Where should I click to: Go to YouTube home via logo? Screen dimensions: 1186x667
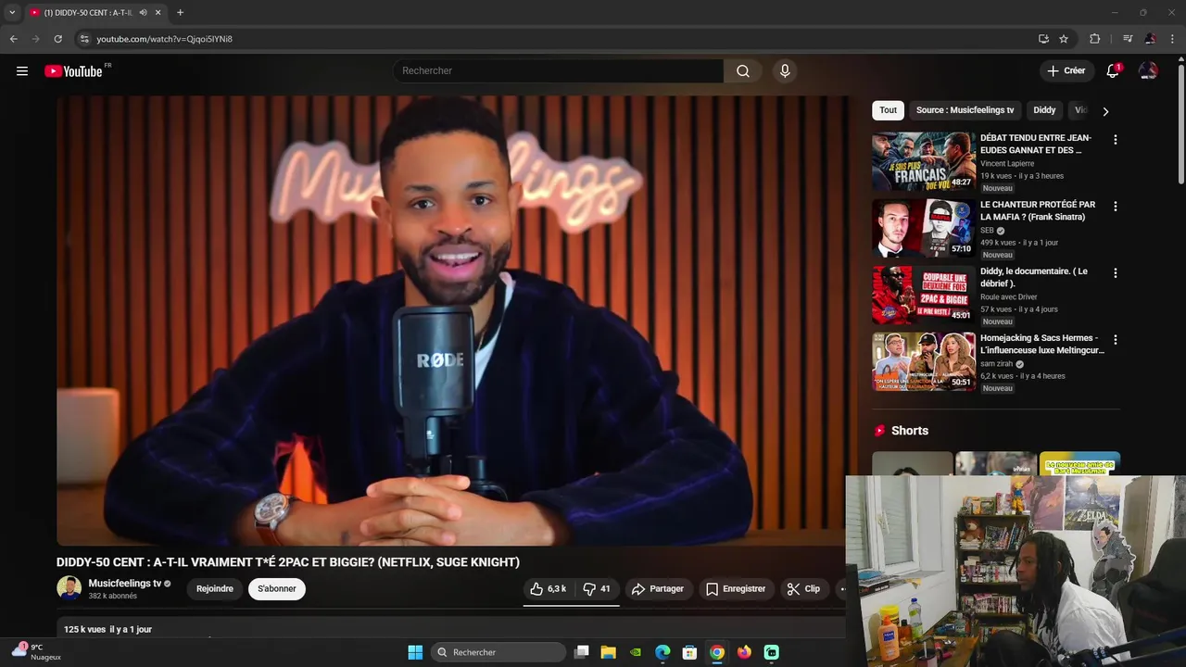tap(73, 71)
